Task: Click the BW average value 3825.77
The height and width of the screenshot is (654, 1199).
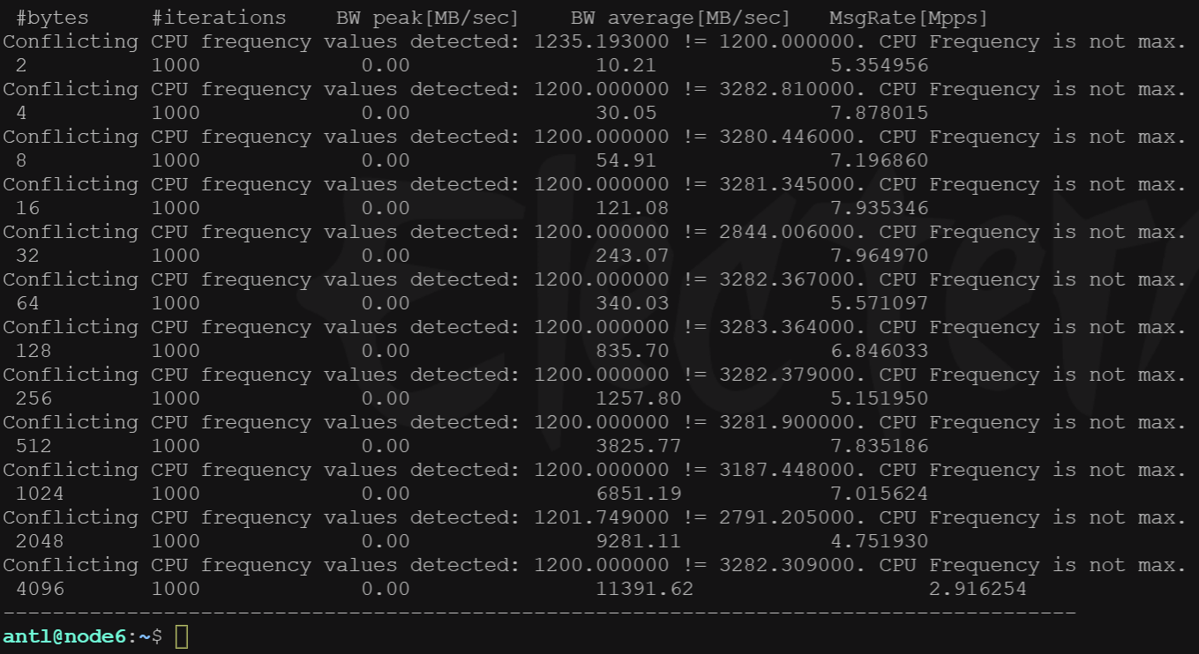Action: click(x=638, y=446)
